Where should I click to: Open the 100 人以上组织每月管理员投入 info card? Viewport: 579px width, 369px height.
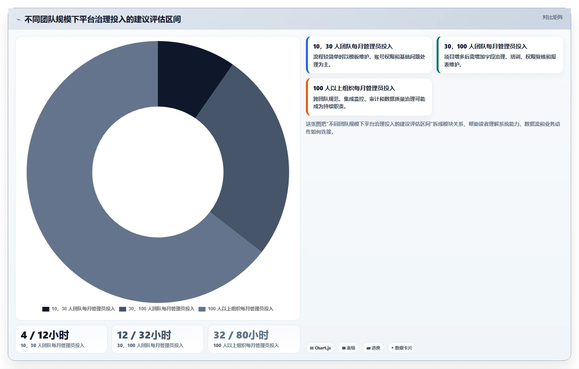point(369,97)
